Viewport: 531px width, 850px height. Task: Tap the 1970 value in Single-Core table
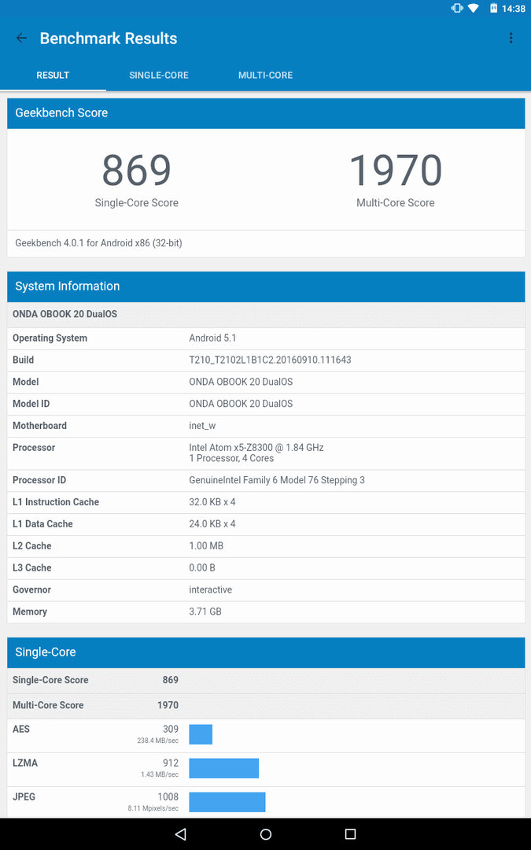(x=168, y=705)
